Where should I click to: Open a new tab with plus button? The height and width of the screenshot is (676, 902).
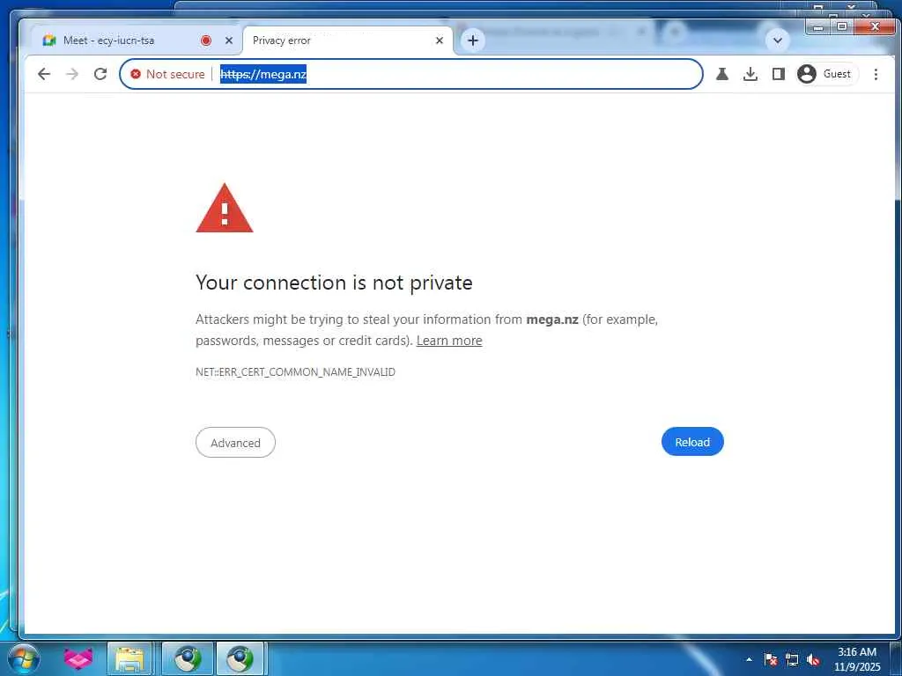(473, 40)
